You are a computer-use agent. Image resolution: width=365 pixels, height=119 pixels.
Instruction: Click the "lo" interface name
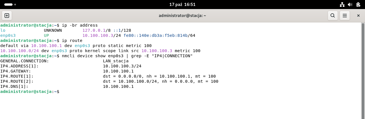pos(3,30)
